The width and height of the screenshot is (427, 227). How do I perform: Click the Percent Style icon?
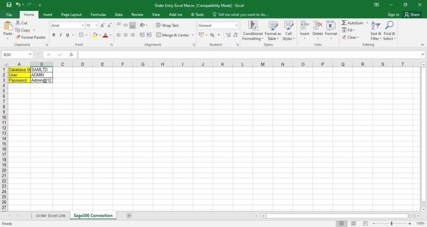[x=212, y=35]
